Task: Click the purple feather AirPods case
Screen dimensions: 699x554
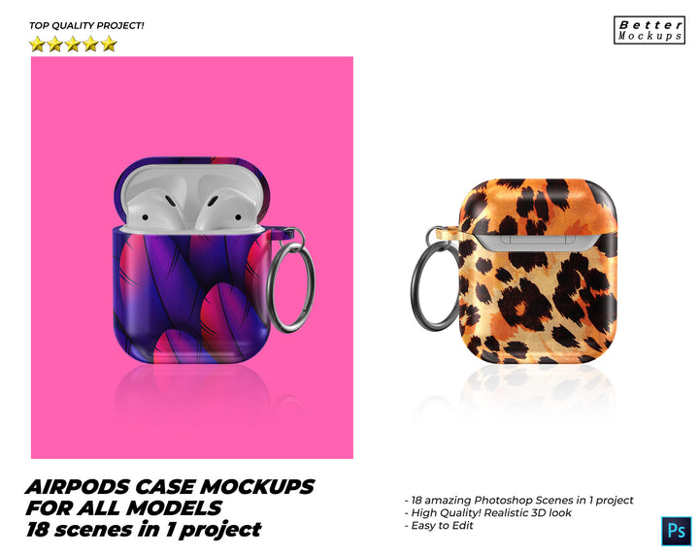Action: tap(191, 261)
